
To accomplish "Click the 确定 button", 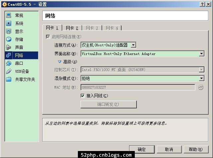I will pyautogui.click(x=142, y=149).
